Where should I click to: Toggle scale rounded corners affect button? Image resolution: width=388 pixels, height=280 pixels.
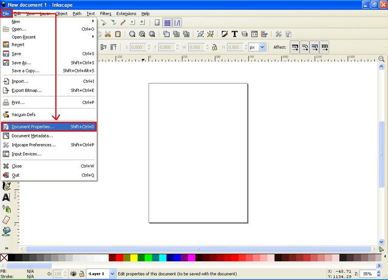pyautogui.click(x=304, y=47)
